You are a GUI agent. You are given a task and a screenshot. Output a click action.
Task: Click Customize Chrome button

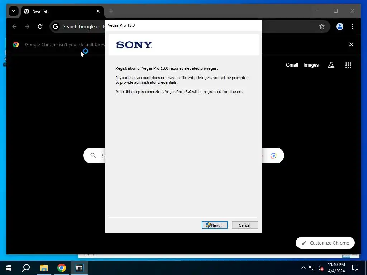325,243
